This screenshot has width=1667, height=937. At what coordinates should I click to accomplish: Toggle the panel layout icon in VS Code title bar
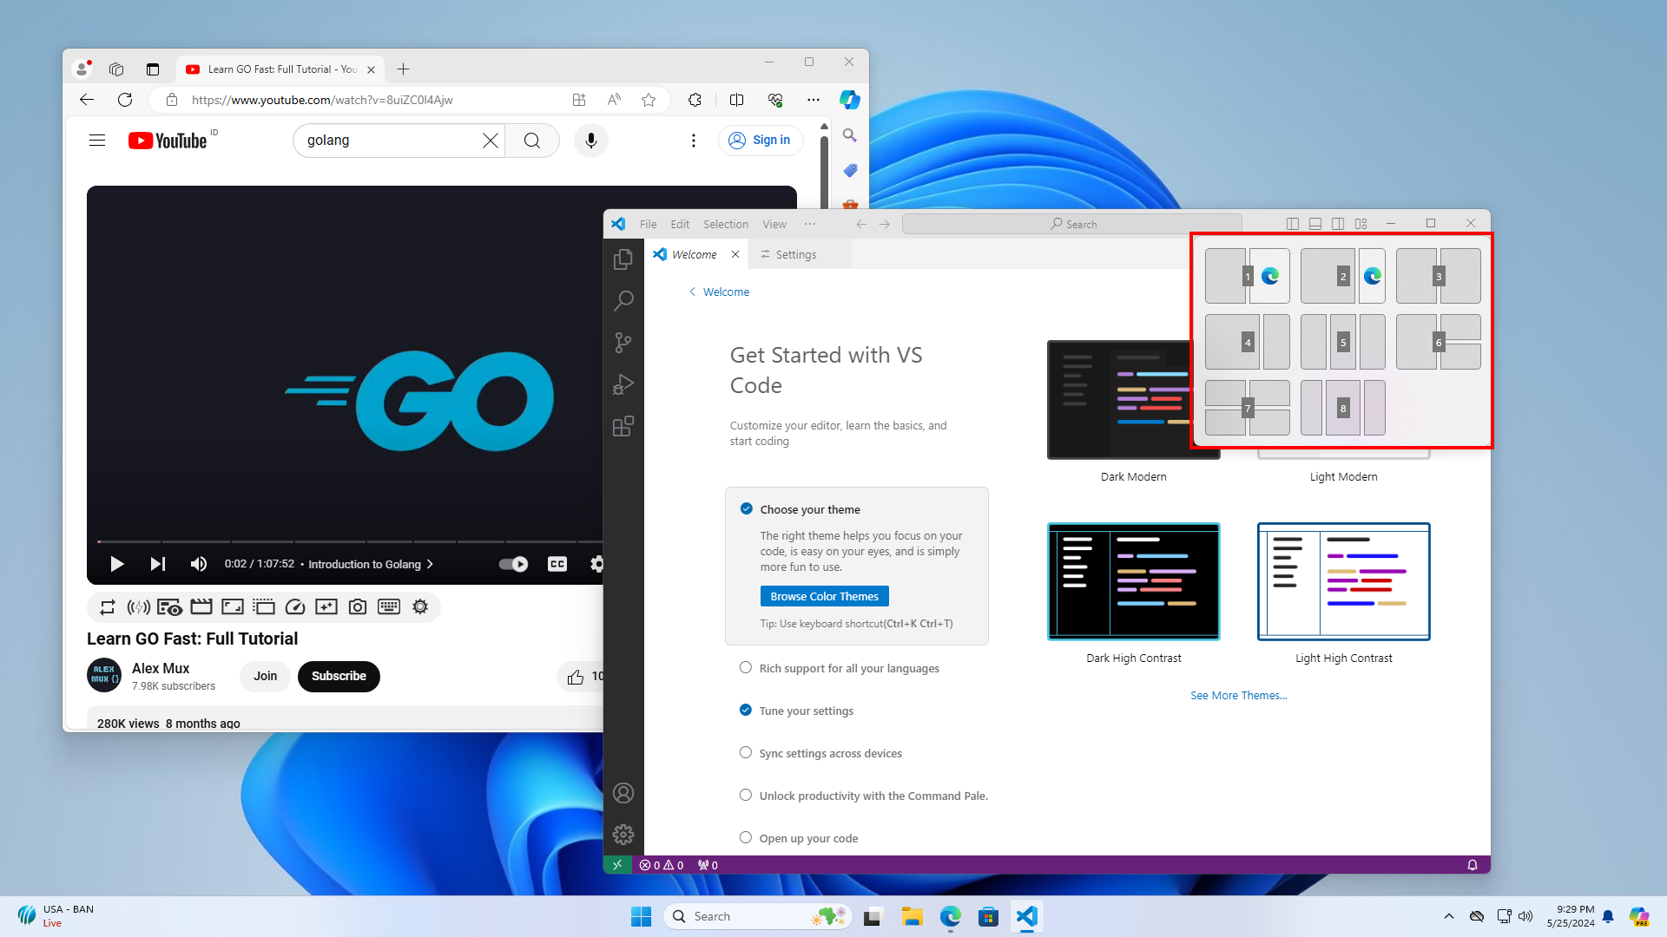point(1315,224)
